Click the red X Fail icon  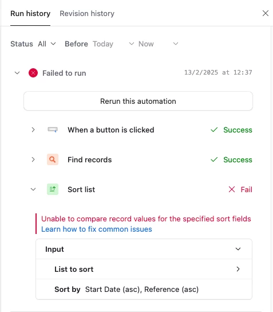click(x=232, y=189)
